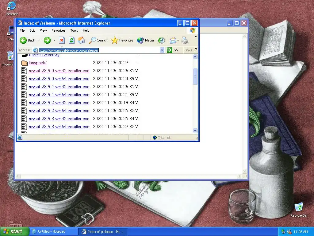The height and width of the screenshot is (236, 314).
Task: Click the binary file icon for mypal-28.9.0.win32
Action: click(24, 71)
